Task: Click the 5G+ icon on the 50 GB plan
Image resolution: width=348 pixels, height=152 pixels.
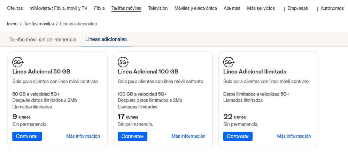Action: pos(18,62)
